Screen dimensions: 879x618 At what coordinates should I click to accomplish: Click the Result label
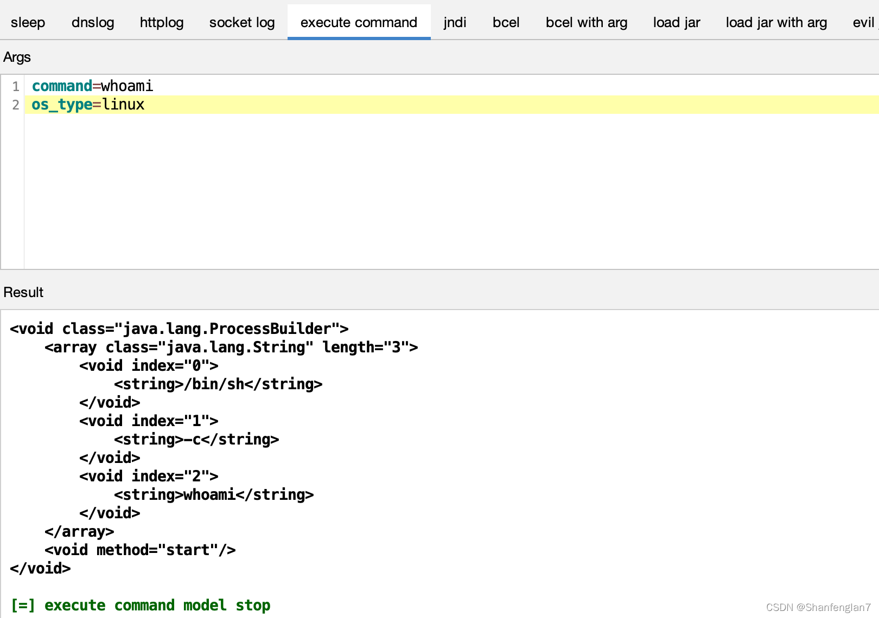click(x=23, y=292)
